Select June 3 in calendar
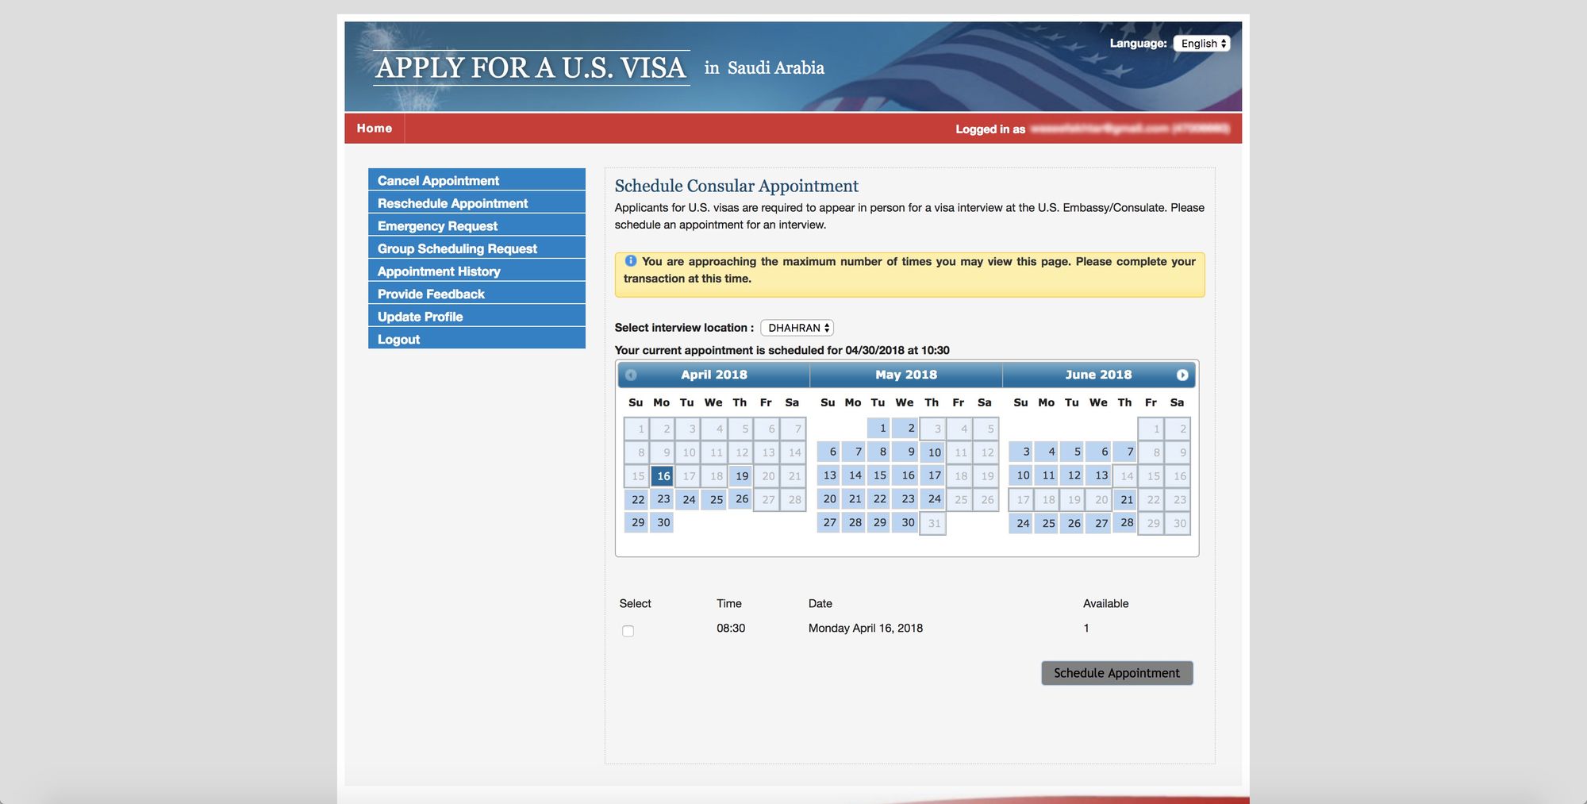Image resolution: width=1587 pixels, height=804 pixels. coord(1021,452)
